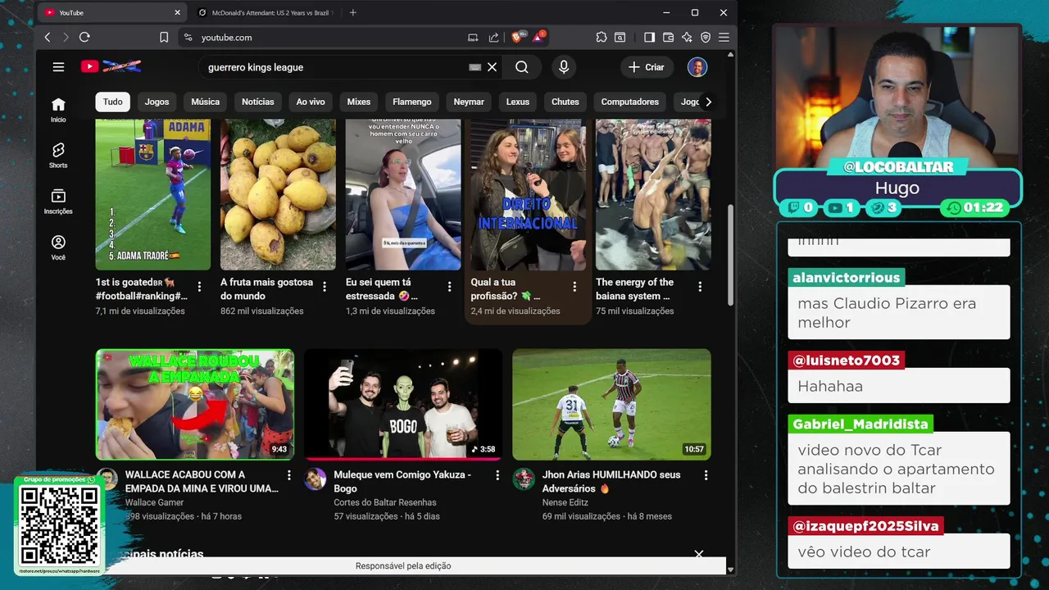Screen dimensions: 1049x590
Task: Open options for Muleque vem Comigo Yakuza video
Action: pos(497,475)
